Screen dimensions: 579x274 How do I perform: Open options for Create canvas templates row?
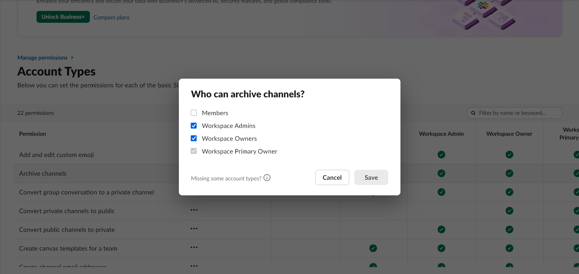point(194,247)
